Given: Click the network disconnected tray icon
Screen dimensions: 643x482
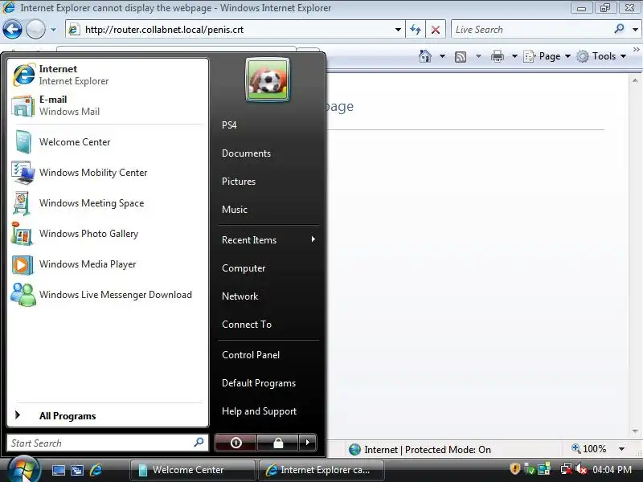Looking at the screenshot, I should tap(567, 469).
